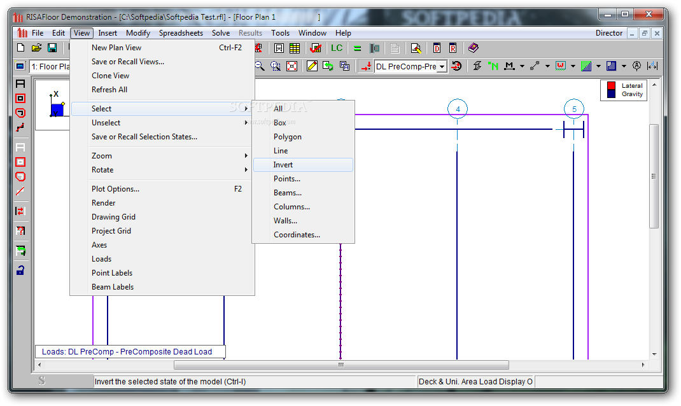
Task: Click the red Box Unselect icon
Action: [20, 162]
